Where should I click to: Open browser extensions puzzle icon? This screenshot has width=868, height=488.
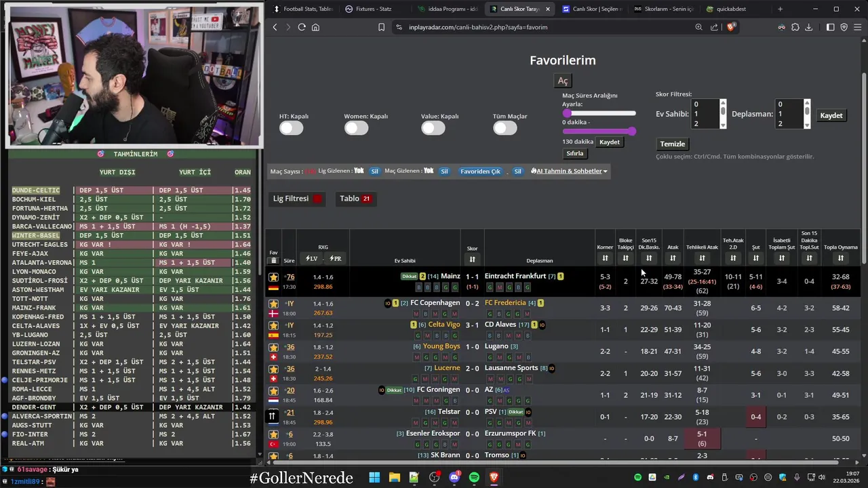coord(795,27)
